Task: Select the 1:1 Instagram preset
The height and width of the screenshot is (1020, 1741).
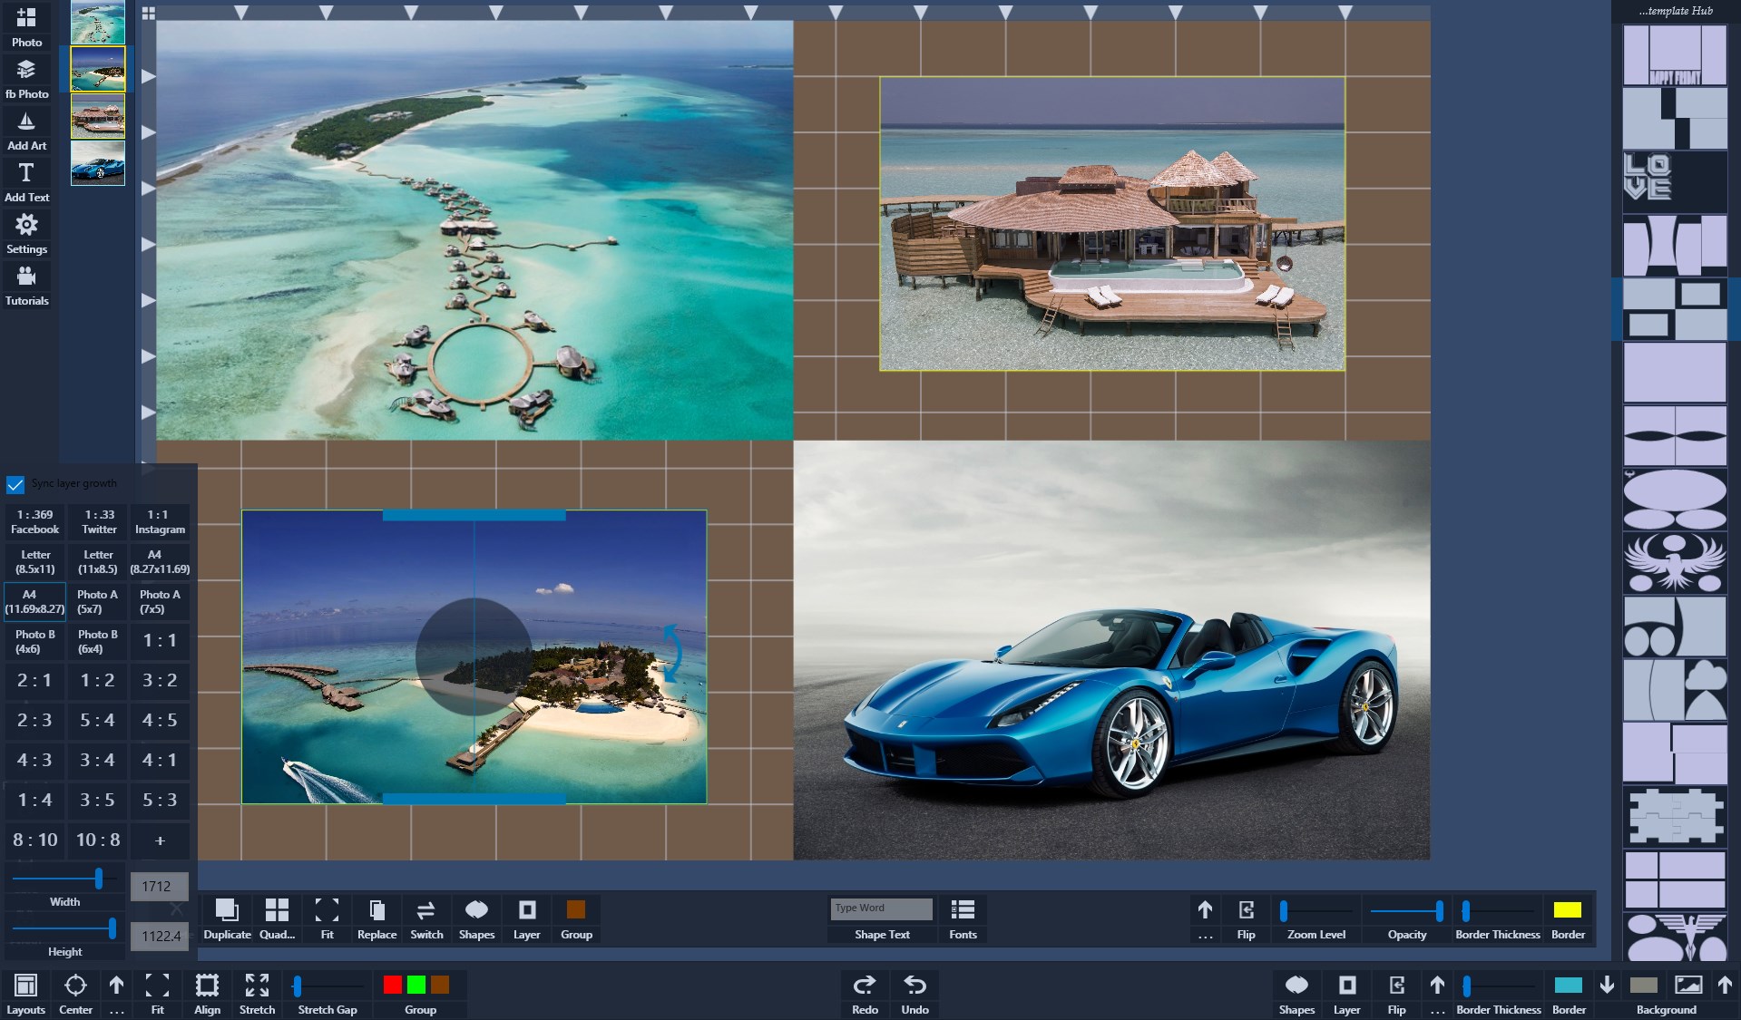Action: click(x=159, y=520)
